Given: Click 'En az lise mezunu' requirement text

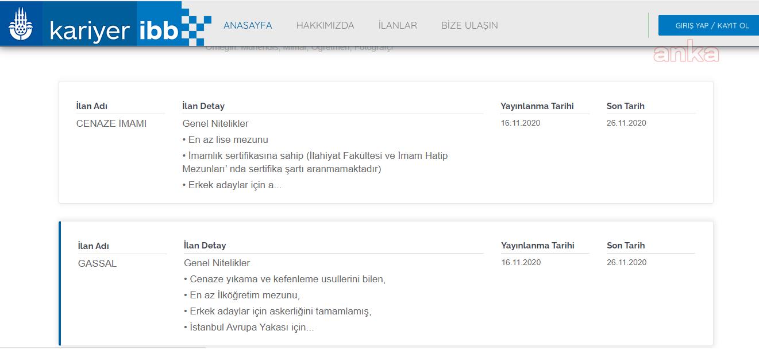Looking at the screenshot, I should 225,139.
